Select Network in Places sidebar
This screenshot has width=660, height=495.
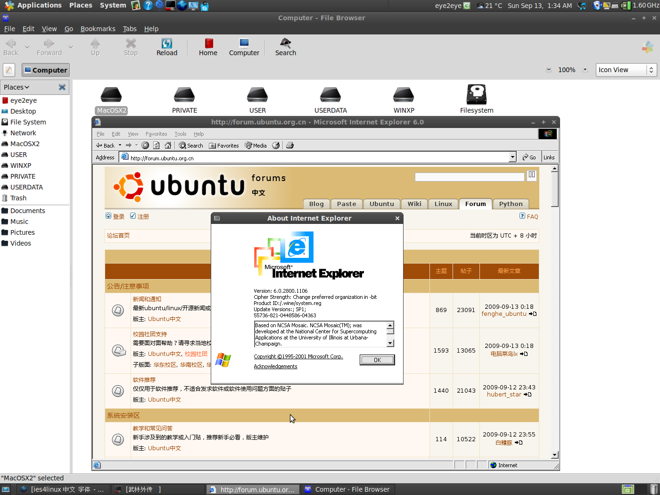pos(23,133)
